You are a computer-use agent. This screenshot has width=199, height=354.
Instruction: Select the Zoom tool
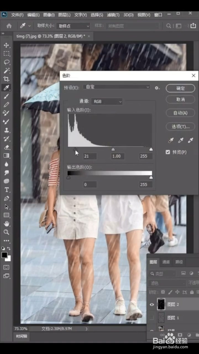pos(6,232)
